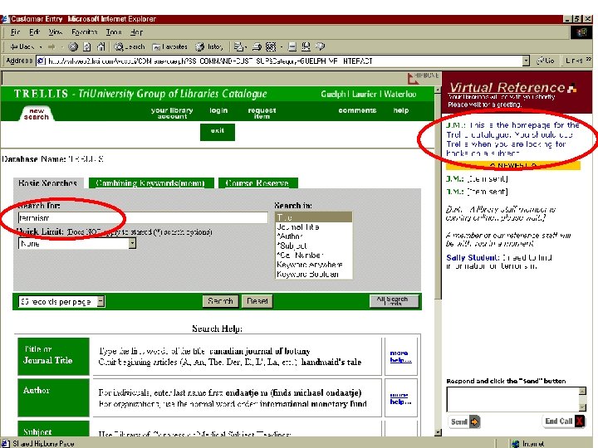The width and height of the screenshot is (598, 448).
Task: Open the Trellis help link
Action: [x=401, y=110]
